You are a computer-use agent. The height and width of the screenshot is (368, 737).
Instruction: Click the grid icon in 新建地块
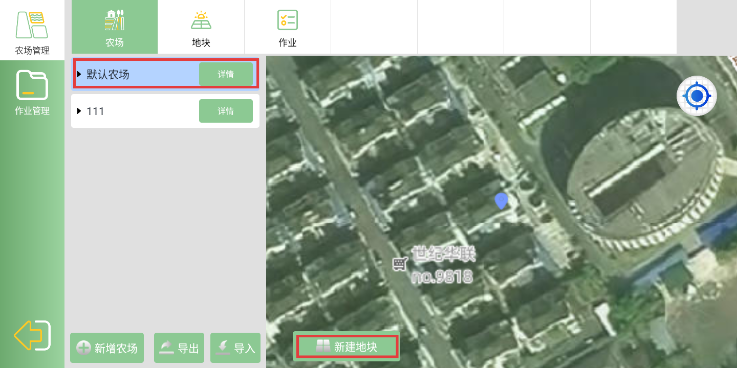pyautogui.click(x=323, y=347)
